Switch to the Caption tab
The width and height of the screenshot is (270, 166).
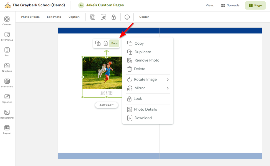click(74, 17)
